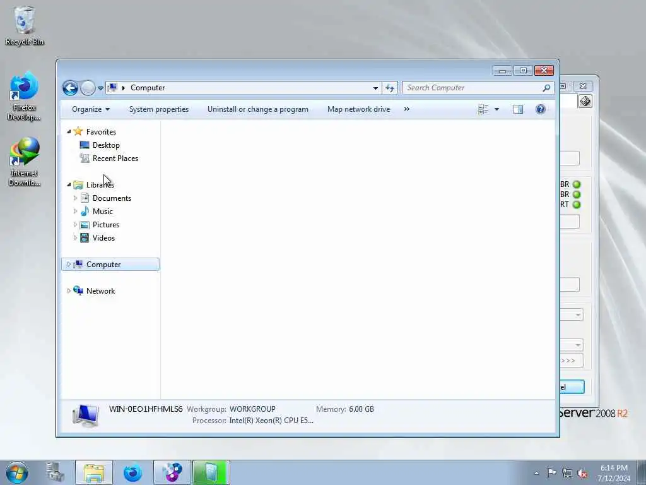Expand the Network tree node

(68, 290)
